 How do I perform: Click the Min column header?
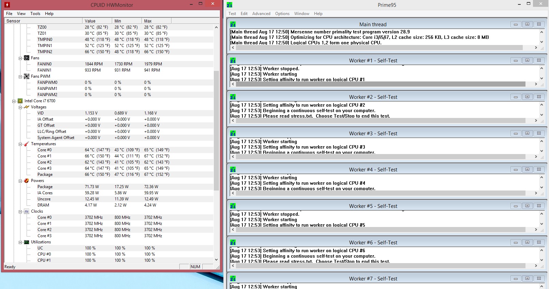127,21
